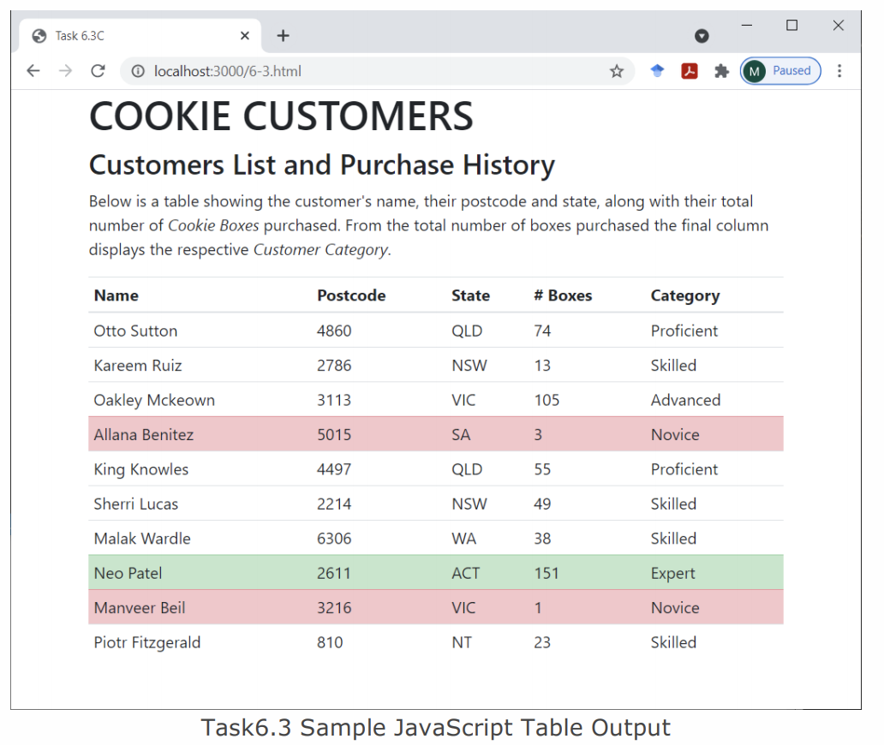This screenshot has width=884, height=745.
Task: Click the COOKIE CUSTOMERS heading
Action: click(x=281, y=116)
